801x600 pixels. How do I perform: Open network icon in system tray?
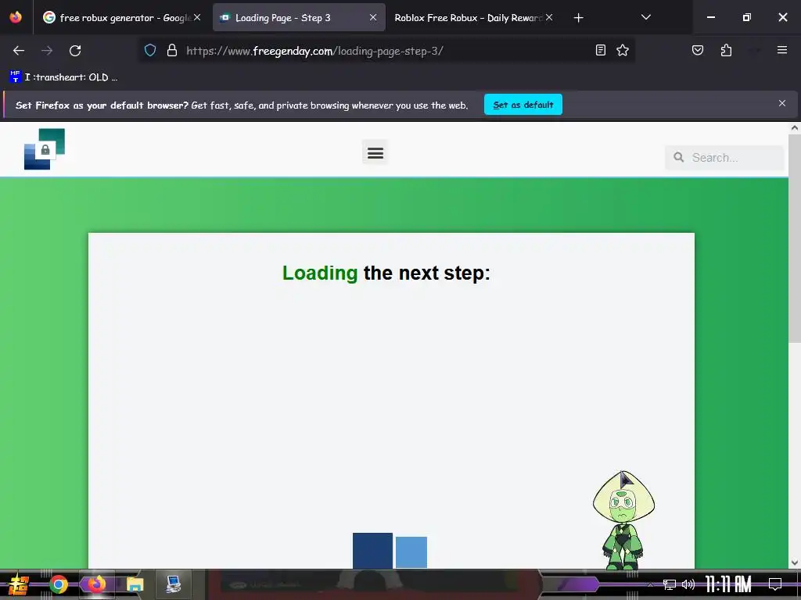tap(669, 584)
